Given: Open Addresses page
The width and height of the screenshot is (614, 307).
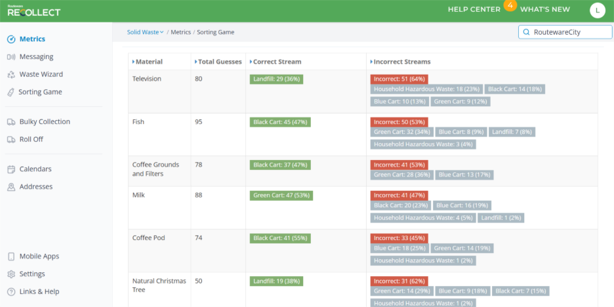Looking at the screenshot, I should 36,187.
